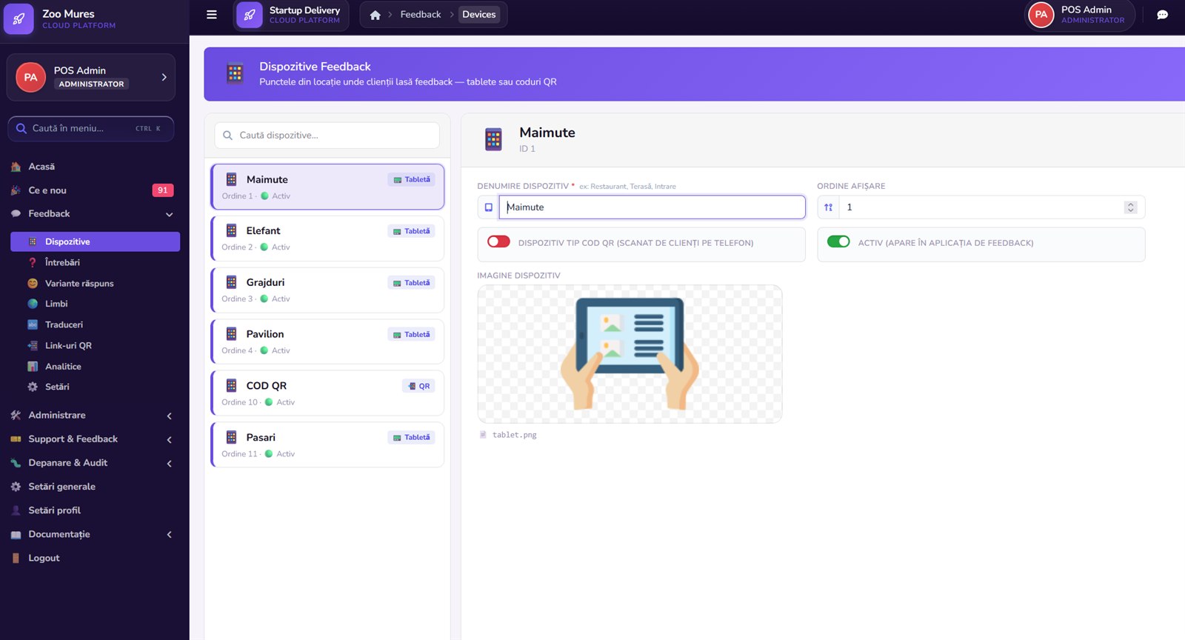Click the Setări generale gear icon

coord(16,487)
